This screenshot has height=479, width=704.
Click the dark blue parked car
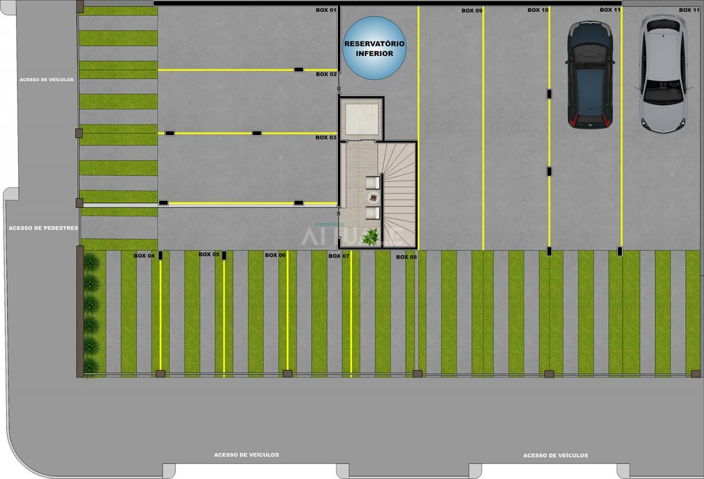pos(590,74)
